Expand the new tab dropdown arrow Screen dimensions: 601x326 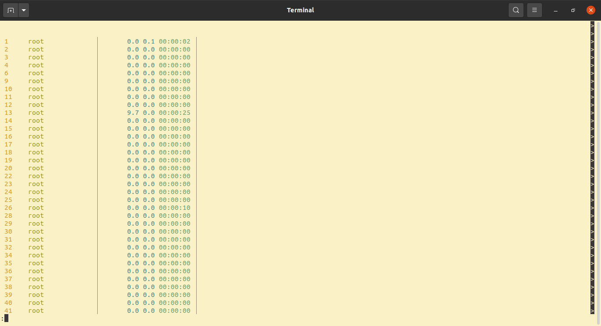[23, 10]
